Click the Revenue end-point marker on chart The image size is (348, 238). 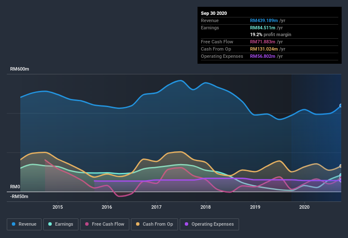pyautogui.click(x=341, y=105)
